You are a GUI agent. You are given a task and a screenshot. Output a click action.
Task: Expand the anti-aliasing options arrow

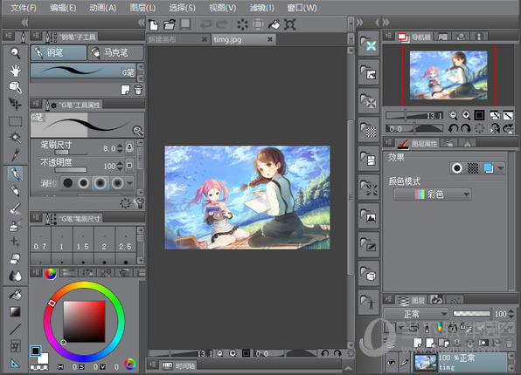pos(130,183)
